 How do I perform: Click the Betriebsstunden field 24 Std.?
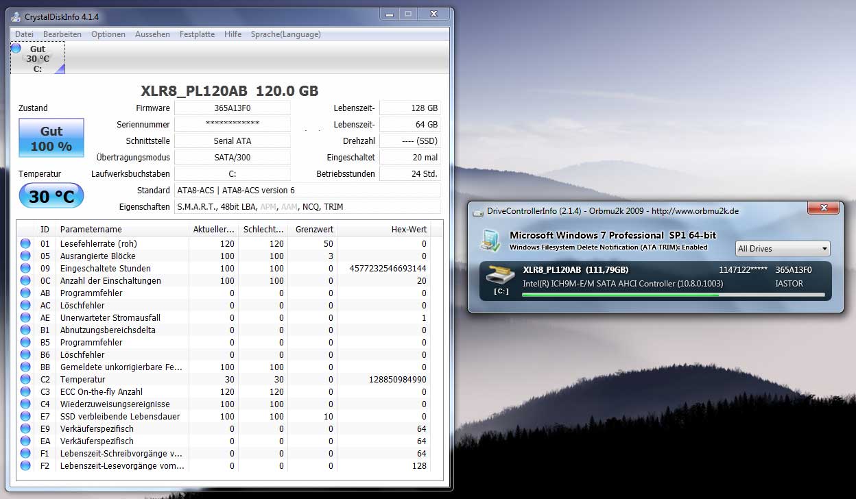[410, 173]
